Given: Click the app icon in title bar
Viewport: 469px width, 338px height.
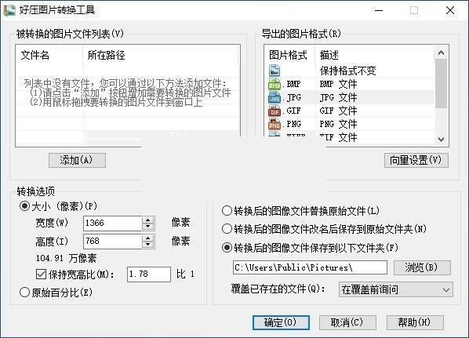Looking at the screenshot, I should click(9, 10).
